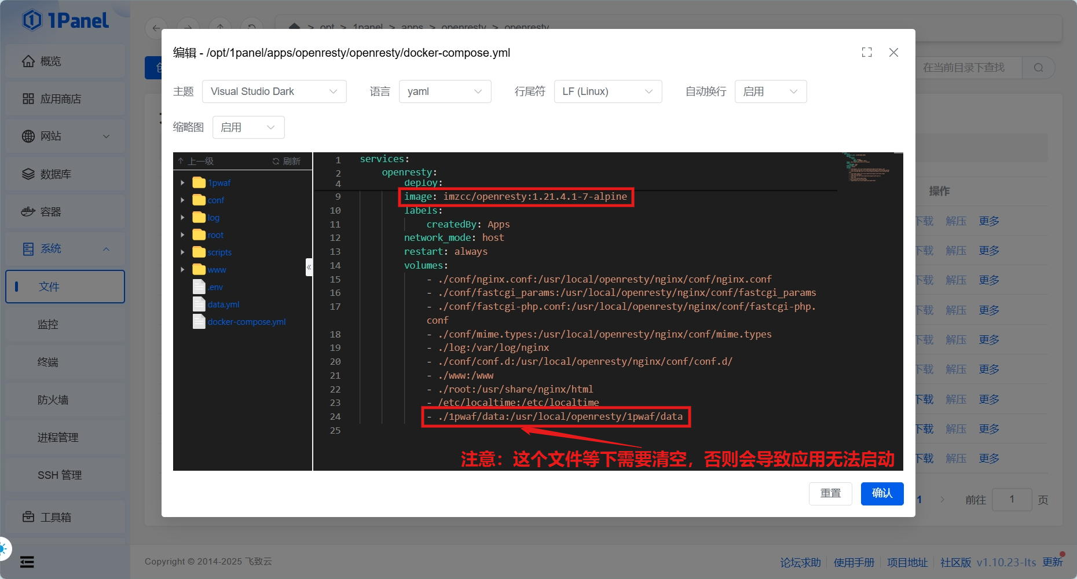Open the Theme dropdown Visual Studio Dark
The width and height of the screenshot is (1077, 579).
coord(274,91)
